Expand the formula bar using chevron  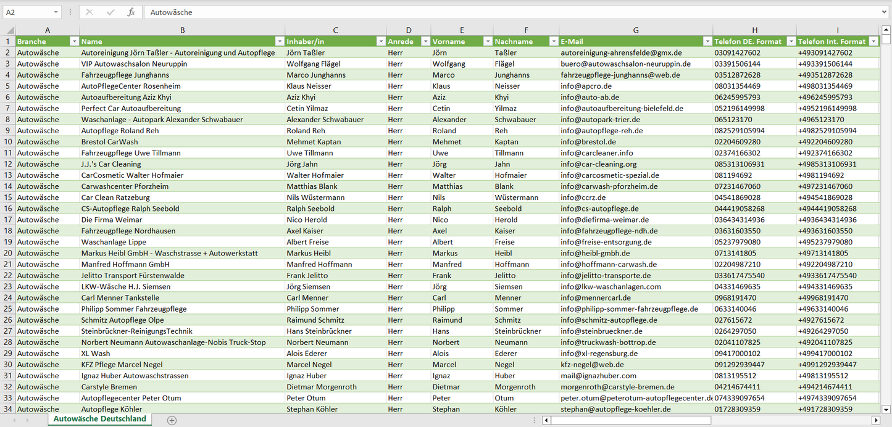click(x=885, y=12)
